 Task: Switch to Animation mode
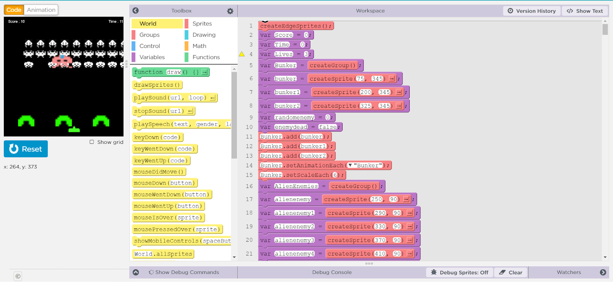pos(41,10)
